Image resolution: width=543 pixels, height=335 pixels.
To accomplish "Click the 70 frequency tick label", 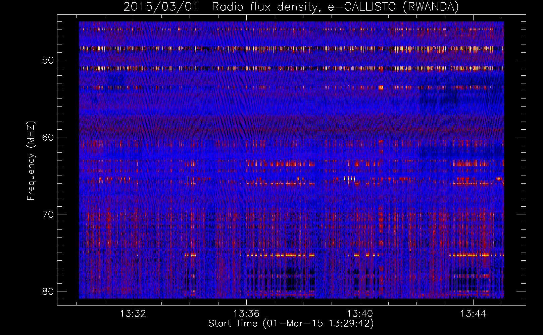I will 48,214.
